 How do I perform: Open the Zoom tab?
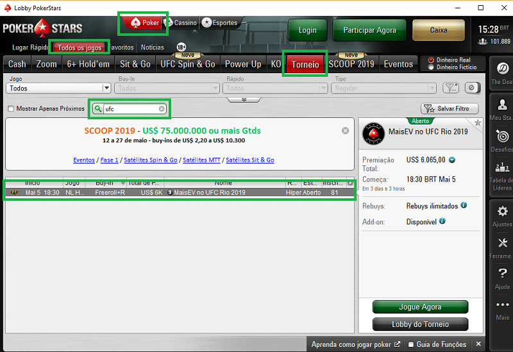pos(46,63)
